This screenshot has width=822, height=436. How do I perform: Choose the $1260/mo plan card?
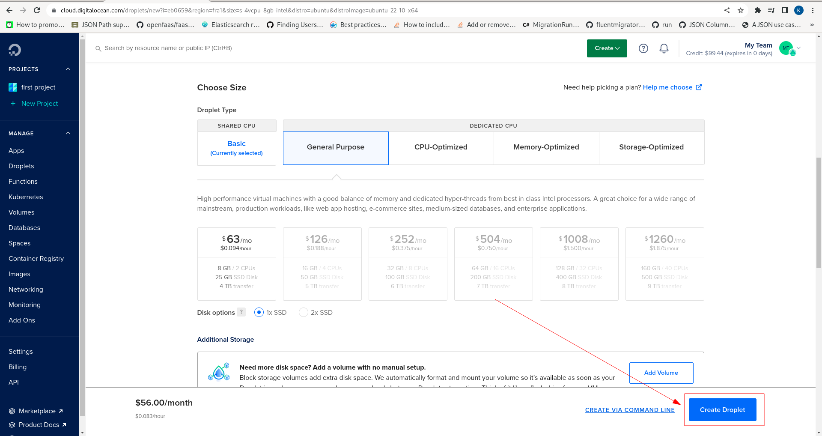[x=665, y=264]
